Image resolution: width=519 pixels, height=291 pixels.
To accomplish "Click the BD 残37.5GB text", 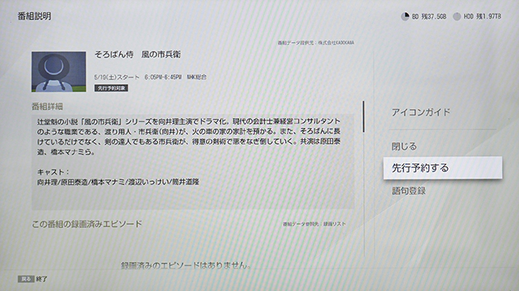I will pos(429,16).
